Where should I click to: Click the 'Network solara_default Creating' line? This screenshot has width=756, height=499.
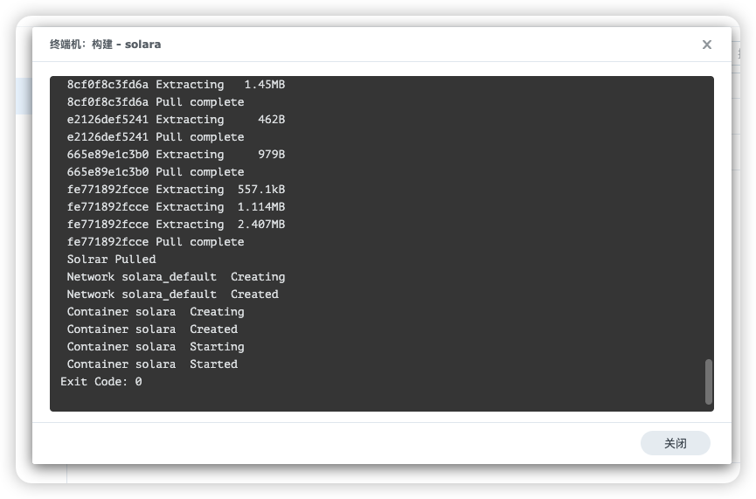tap(176, 277)
